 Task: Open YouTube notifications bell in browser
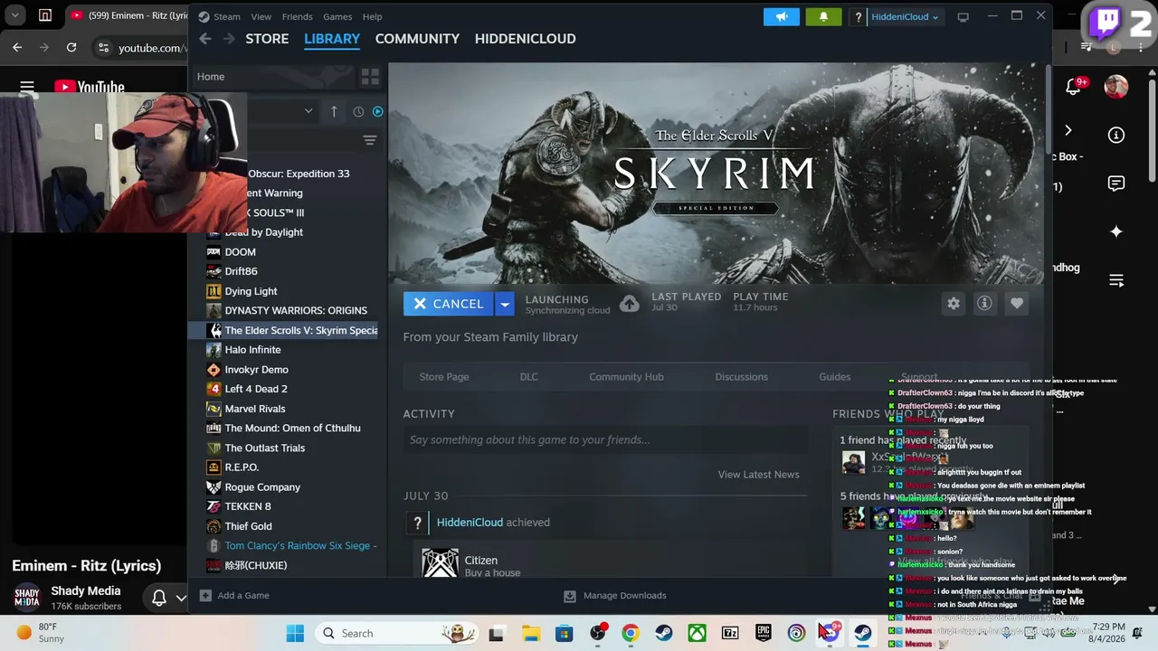pos(1073,86)
